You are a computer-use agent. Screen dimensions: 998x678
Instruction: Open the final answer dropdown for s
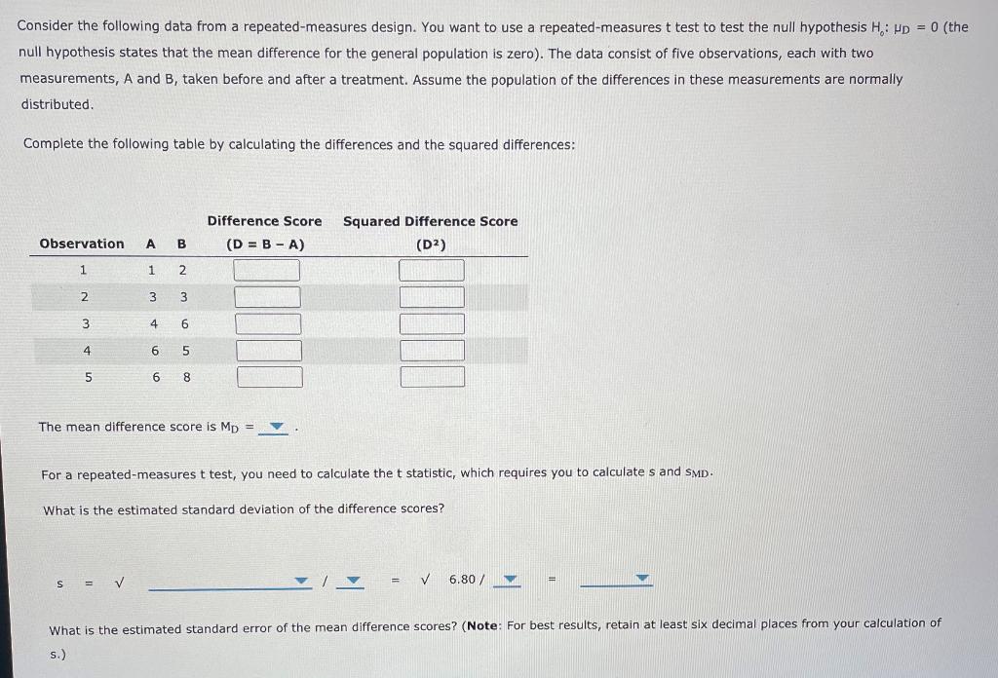pos(642,577)
